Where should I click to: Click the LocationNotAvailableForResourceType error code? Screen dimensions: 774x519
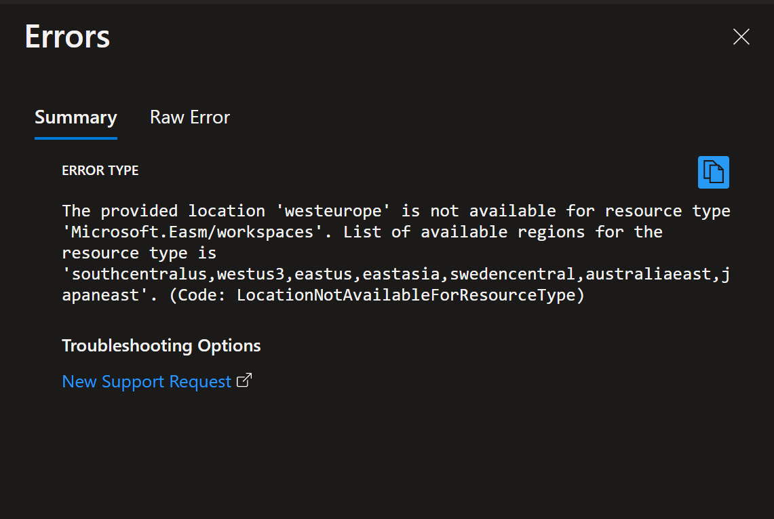[x=406, y=295]
